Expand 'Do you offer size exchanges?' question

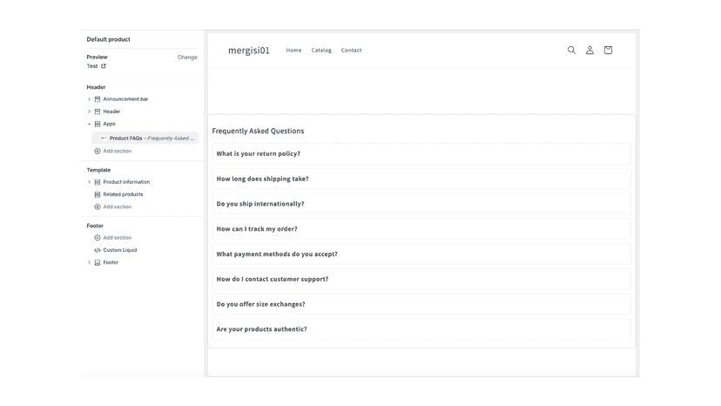(421, 304)
